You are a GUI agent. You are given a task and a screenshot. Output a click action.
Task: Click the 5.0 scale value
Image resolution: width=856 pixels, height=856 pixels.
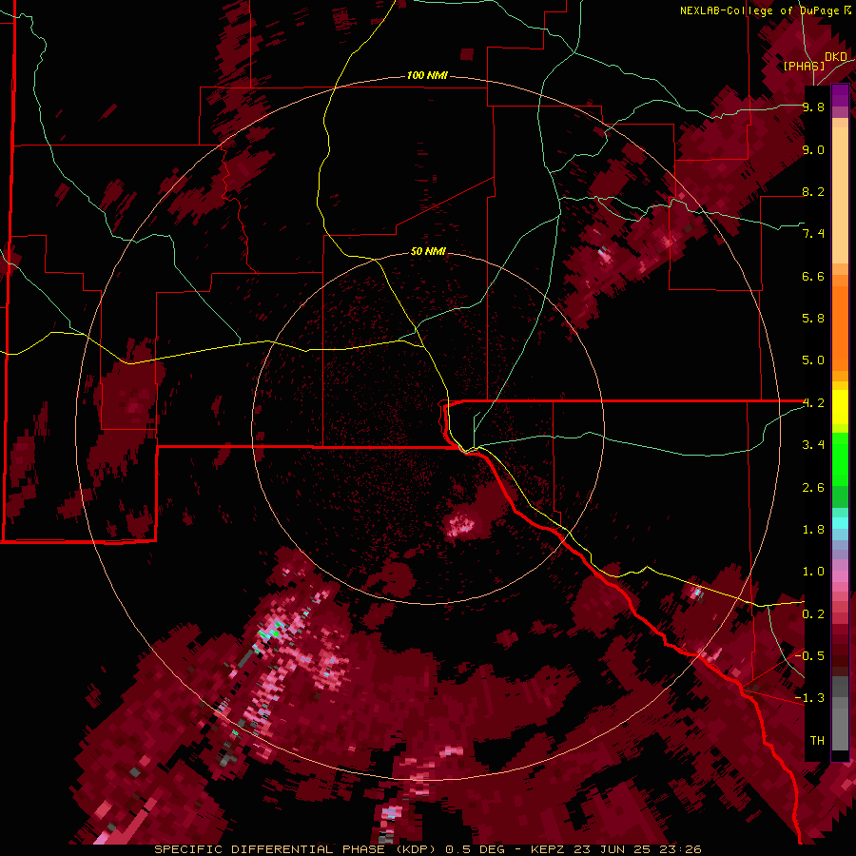[x=813, y=360]
